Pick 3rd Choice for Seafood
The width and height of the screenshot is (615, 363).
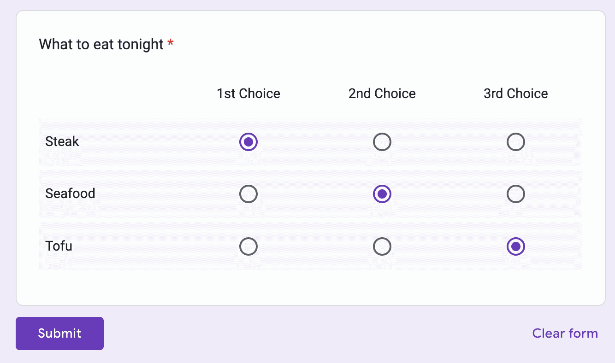pyautogui.click(x=515, y=194)
